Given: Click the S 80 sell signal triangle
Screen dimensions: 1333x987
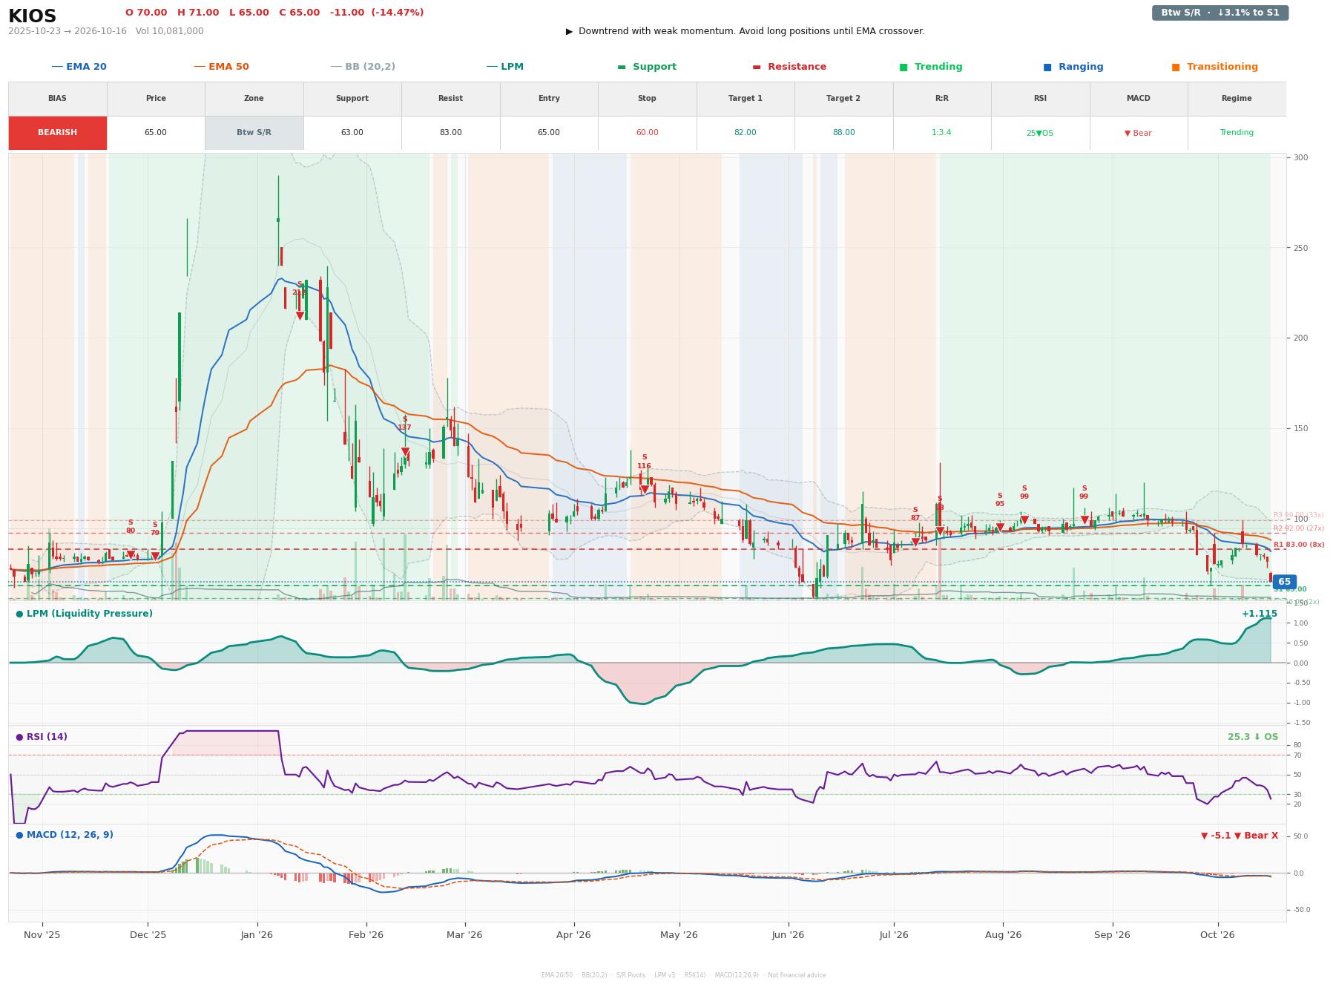Looking at the screenshot, I should click(x=131, y=554).
